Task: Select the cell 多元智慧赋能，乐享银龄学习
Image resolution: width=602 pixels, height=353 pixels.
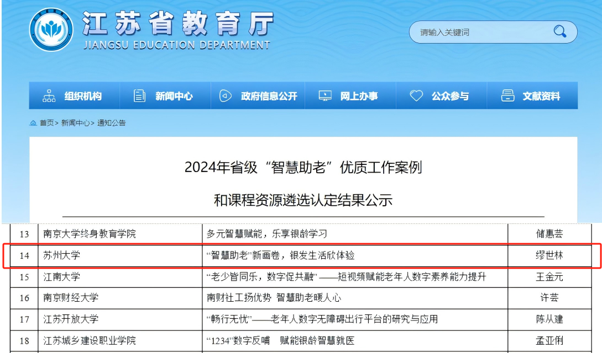Action: click(355, 234)
